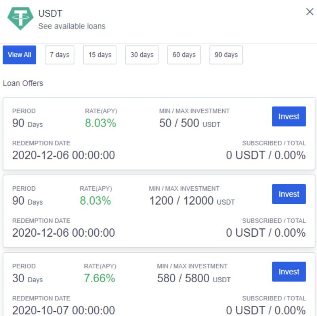The height and width of the screenshot is (316, 317).
Task: Click the 7.66% APY rate
Action: pos(99,278)
